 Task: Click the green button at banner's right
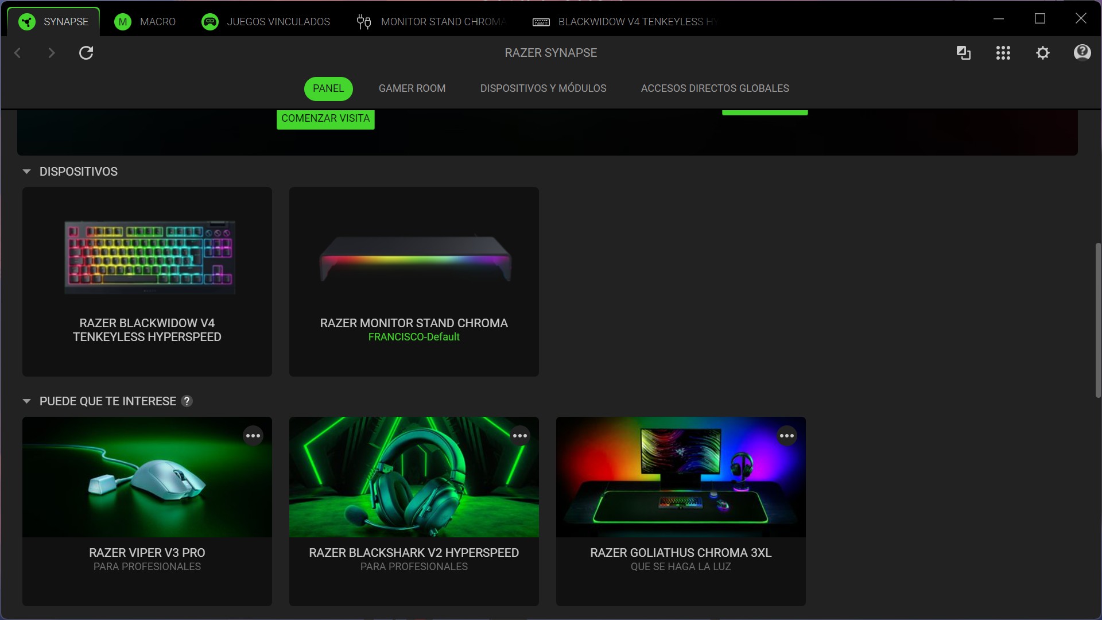765,112
